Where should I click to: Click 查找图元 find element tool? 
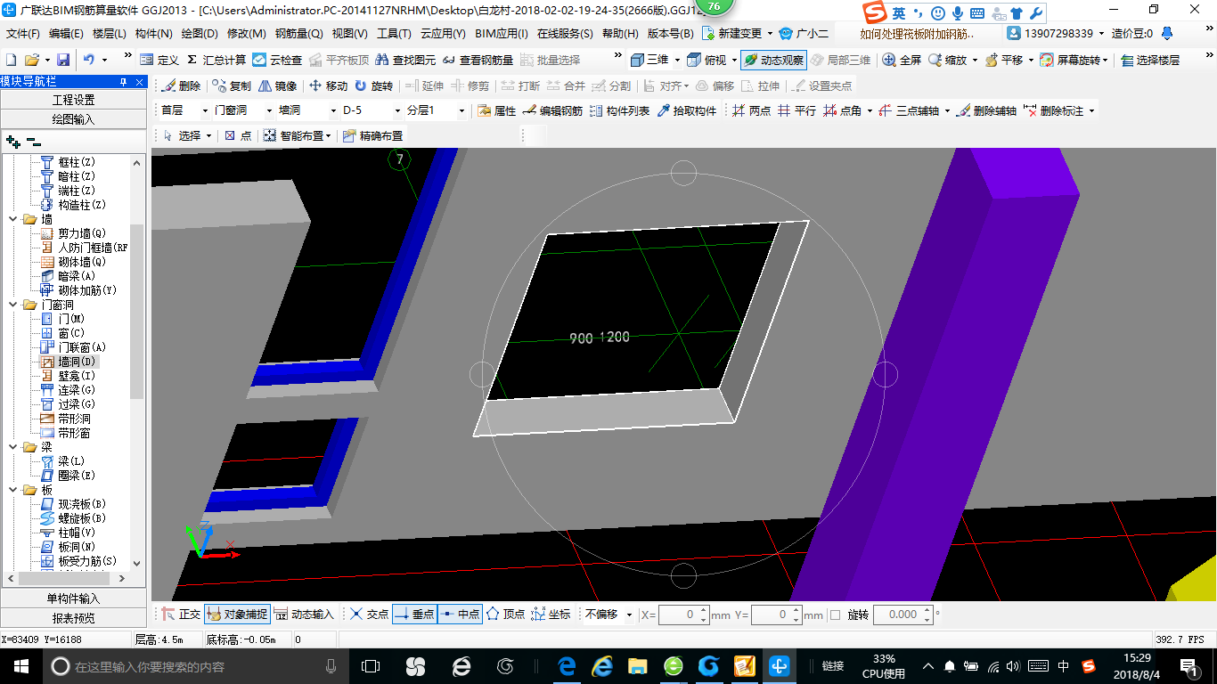click(405, 60)
